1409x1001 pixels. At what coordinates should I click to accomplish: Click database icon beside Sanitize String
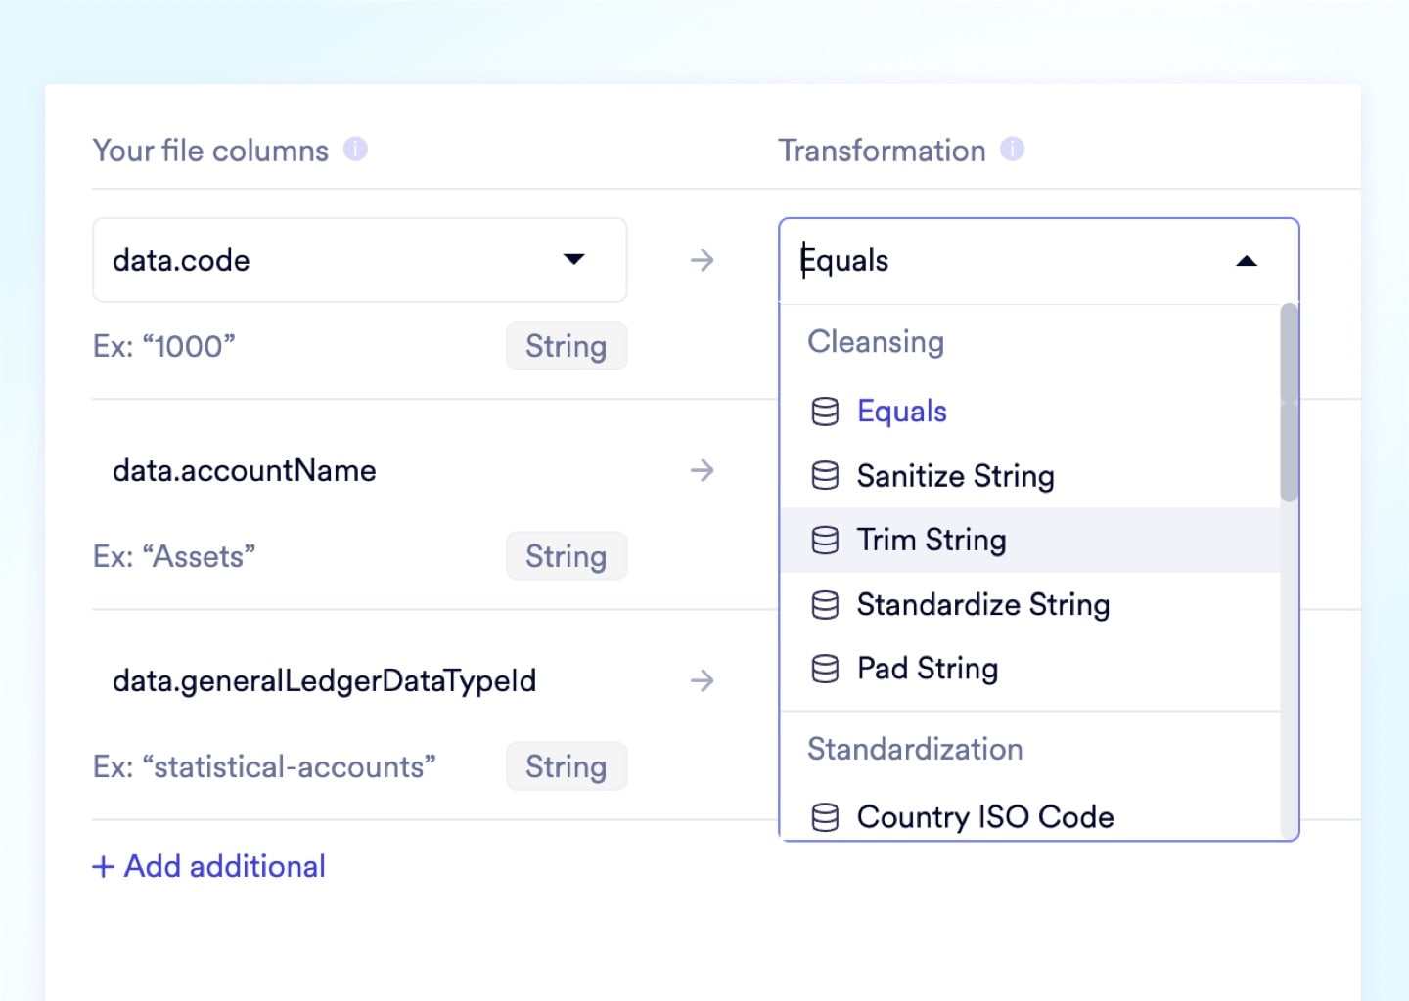825,476
